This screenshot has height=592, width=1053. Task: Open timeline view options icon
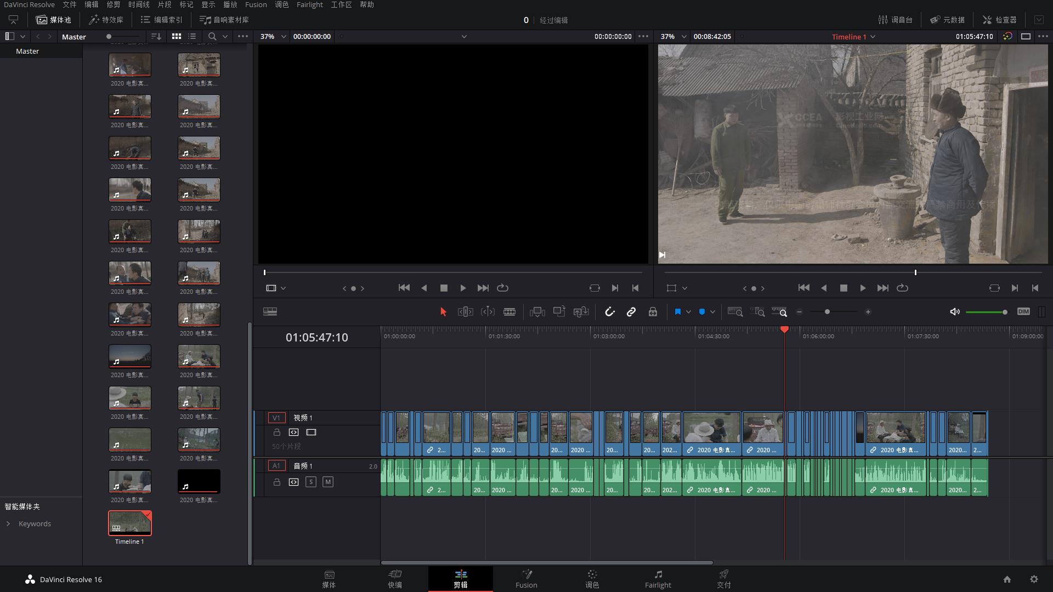pos(270,312)
